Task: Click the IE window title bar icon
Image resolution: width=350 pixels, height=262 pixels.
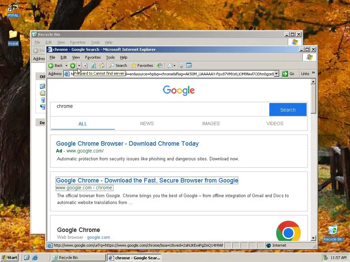Action: coord(50,49)
